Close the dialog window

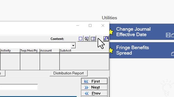pos(103,26)
